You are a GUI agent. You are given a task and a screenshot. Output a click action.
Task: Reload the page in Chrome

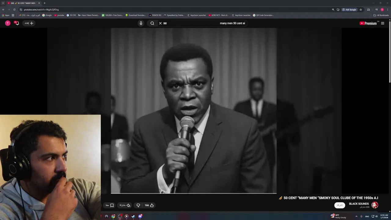(14, 9)
